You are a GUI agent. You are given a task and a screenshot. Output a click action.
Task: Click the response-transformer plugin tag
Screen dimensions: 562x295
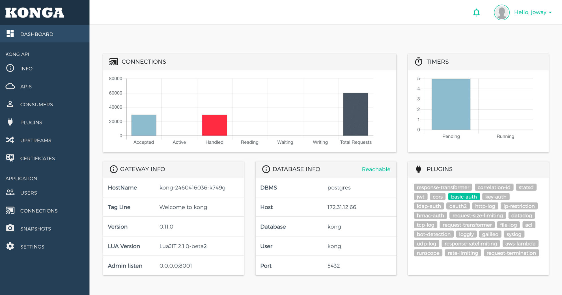pos(443,187)
